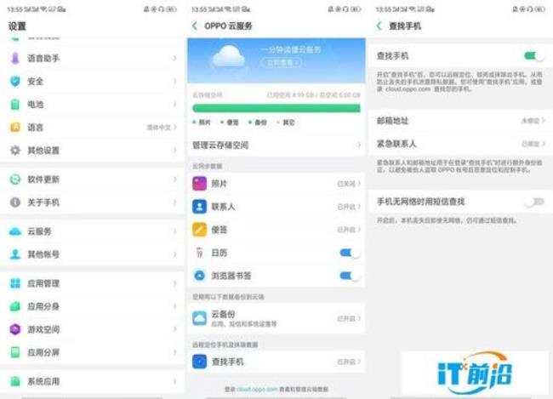Tap the 照片 storage legend dot

(x=194, y=122)
